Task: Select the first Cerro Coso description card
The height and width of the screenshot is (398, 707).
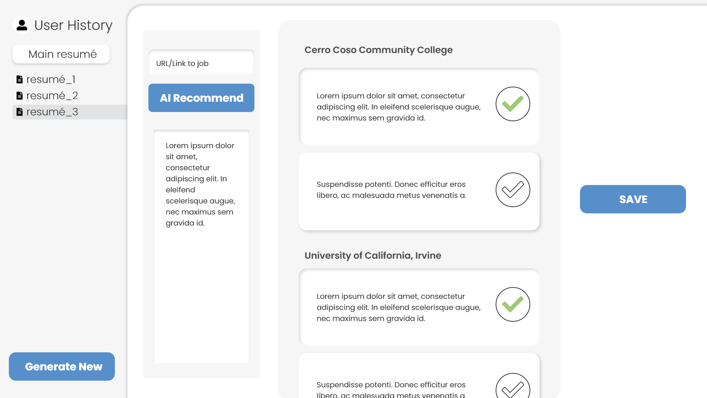Action: 398,107
